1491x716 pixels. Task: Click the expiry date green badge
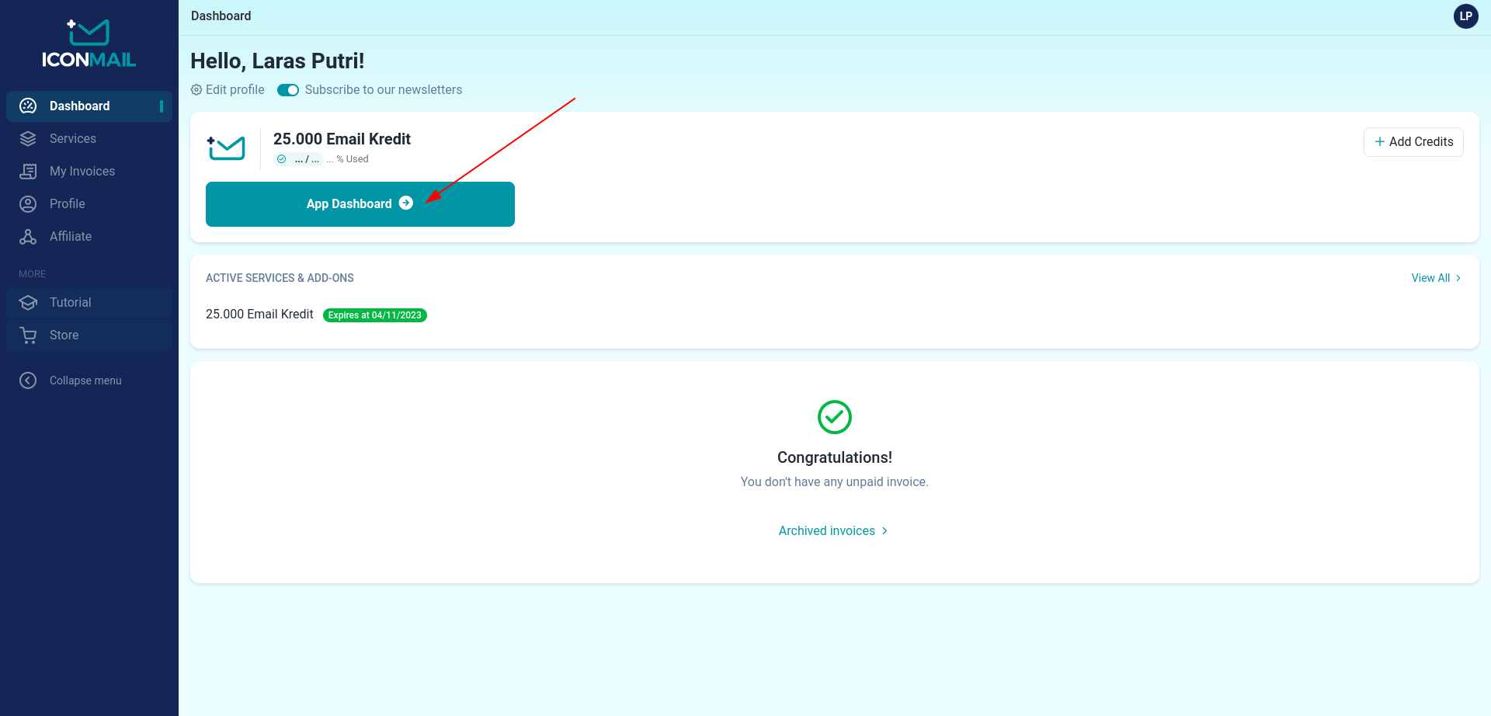[x=374, y=315]
